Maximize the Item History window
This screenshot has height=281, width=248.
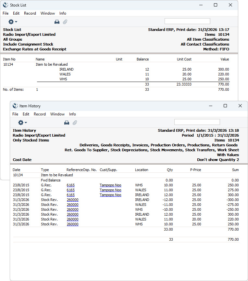pos(225,106)
